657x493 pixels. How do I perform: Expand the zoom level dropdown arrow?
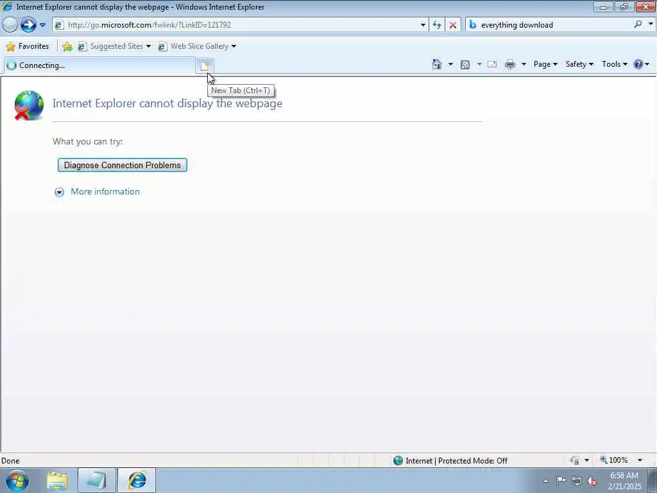pyautogui.click(x=640, y=460)
